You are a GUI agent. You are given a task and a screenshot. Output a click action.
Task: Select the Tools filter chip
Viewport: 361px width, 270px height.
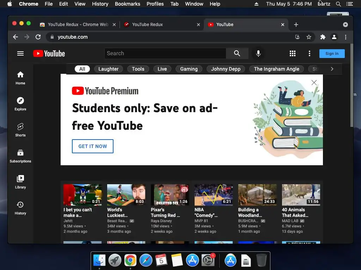(138, 69)
